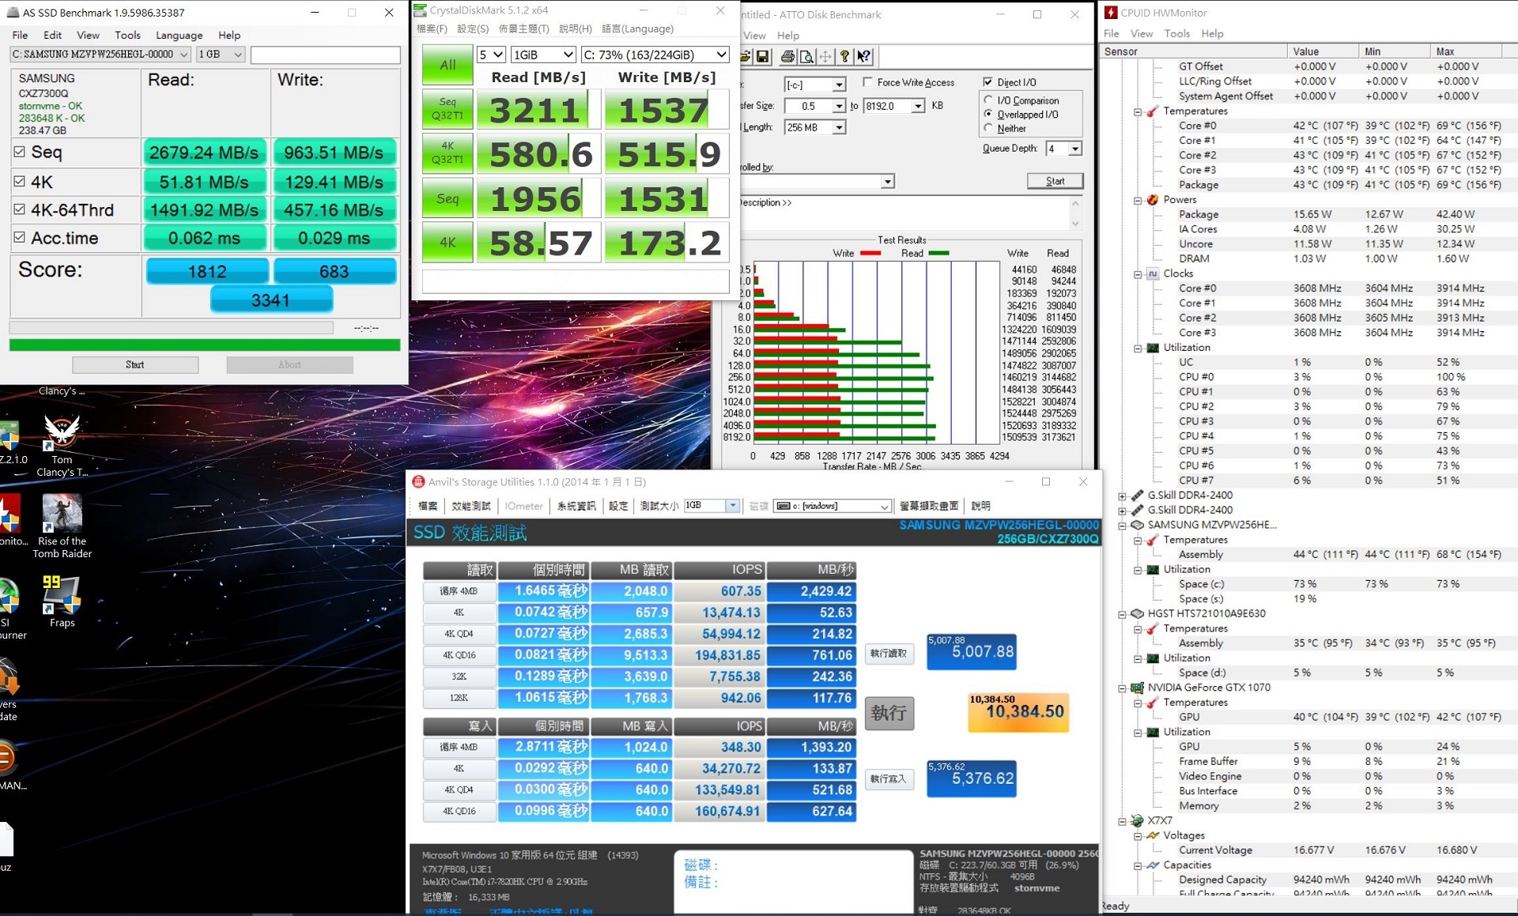Click the Value column header in HWMonitor
Viewport: 1518px width, 916px height.
coord(1324,51)
